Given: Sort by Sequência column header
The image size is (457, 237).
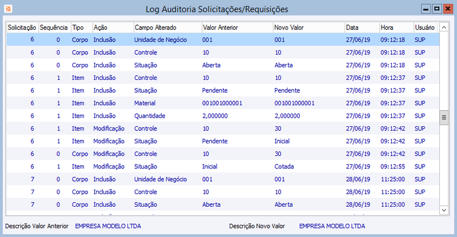Looking at the screenshot, I should click(54, 27).
